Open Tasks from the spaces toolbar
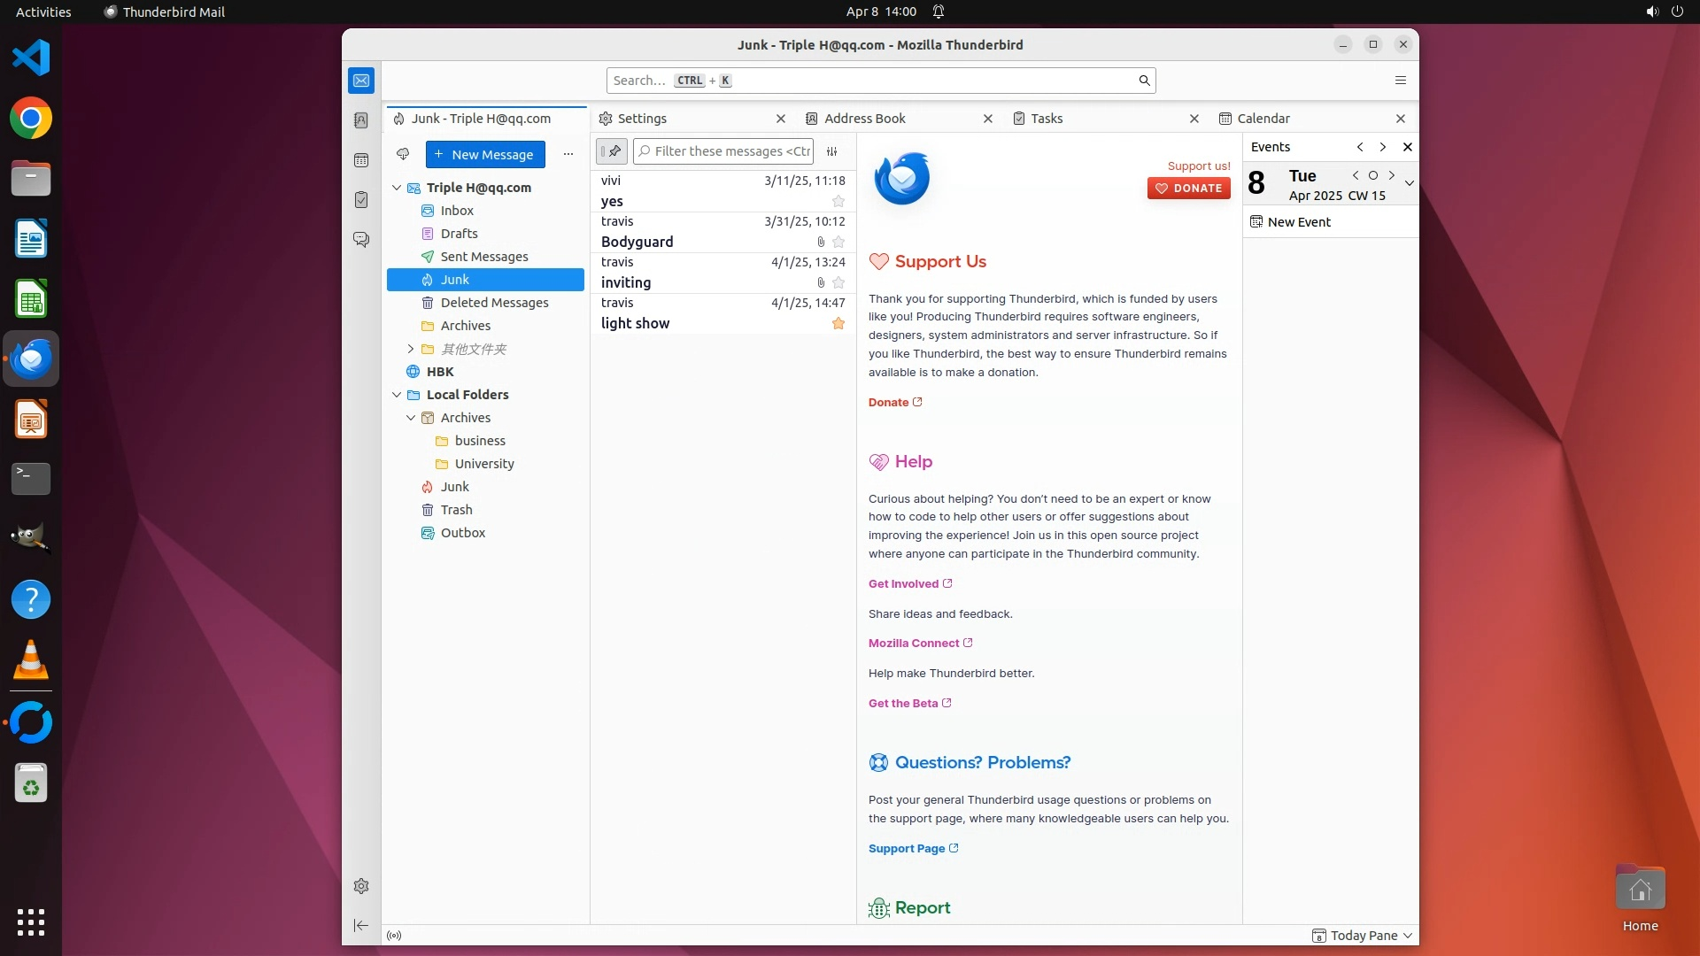Screen dimensions: 1700x956 361,200
